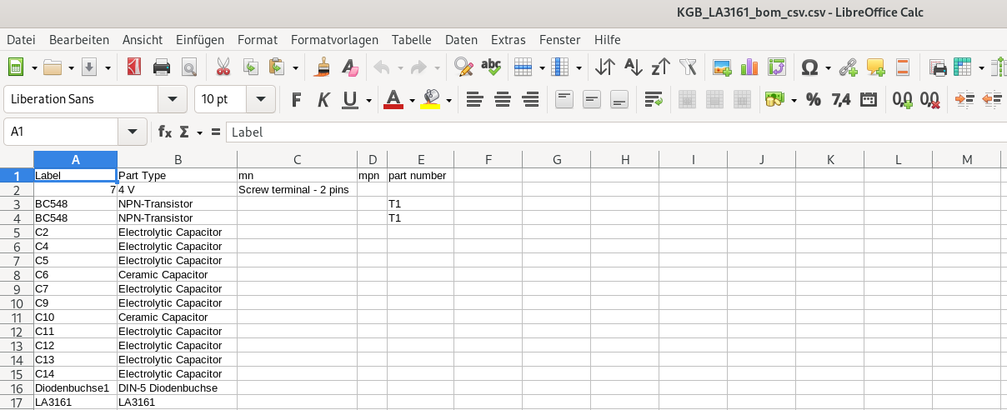Screen dimensions: 1007x410
Task: Click the Sort Ascending icon
Action: pyautogui.click(x=633, y=67)
